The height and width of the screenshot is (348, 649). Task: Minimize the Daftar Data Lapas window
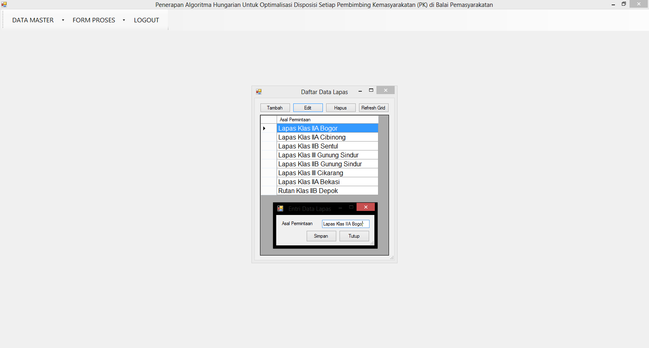(360, 91)
